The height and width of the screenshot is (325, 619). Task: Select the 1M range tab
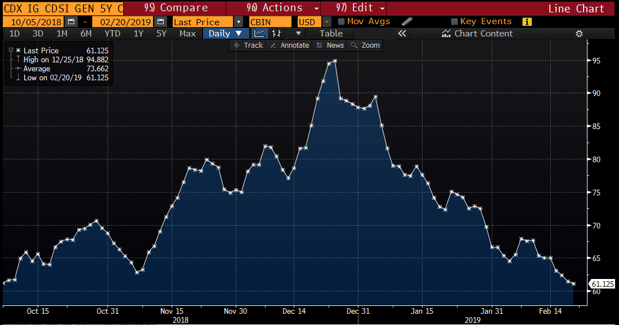pyautogui.click(x=62, y=34)
